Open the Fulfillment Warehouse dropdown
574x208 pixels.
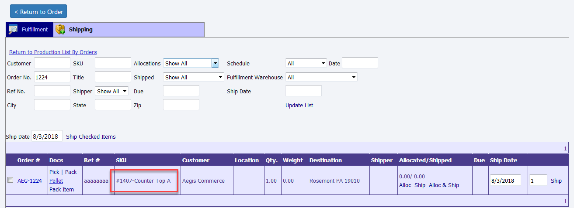[321, 77]
